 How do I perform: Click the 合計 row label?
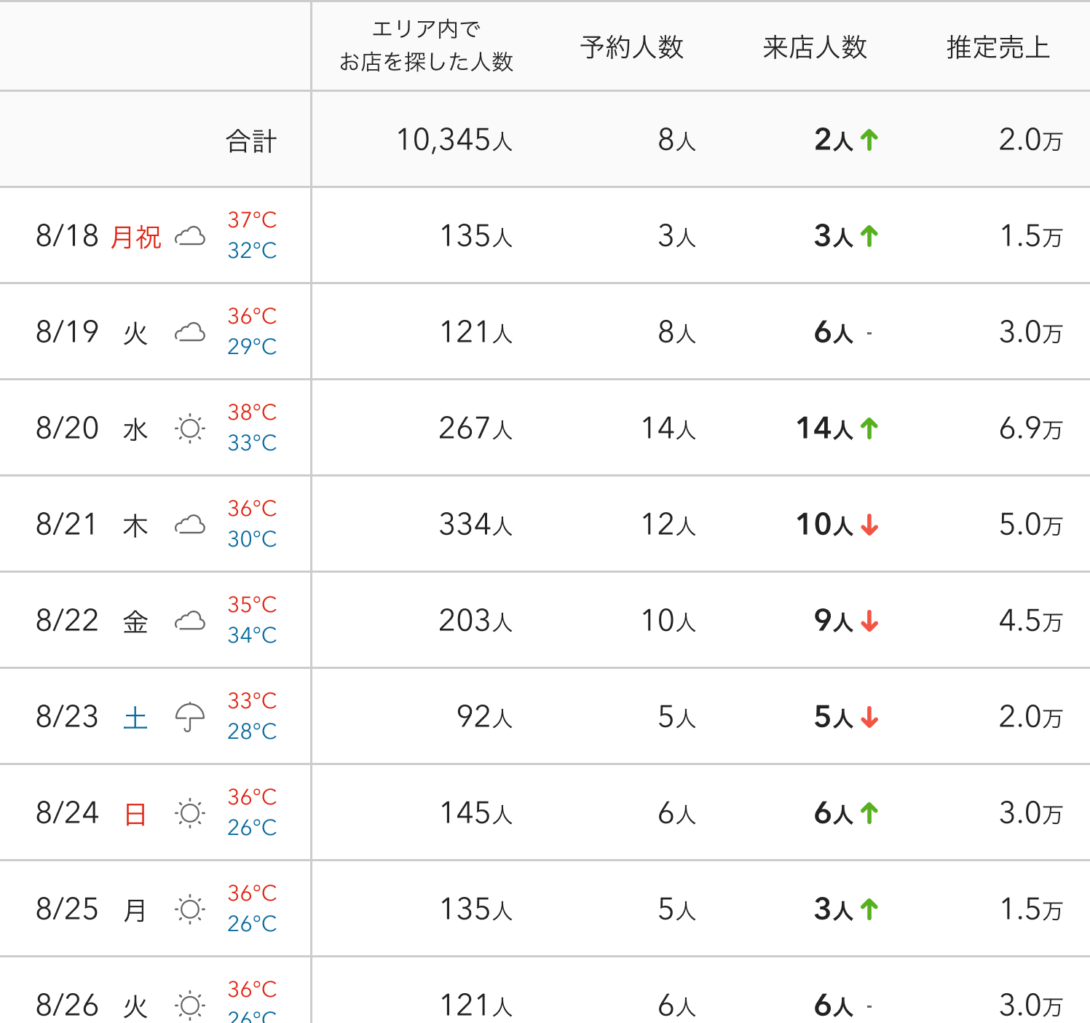coord(251,141)
